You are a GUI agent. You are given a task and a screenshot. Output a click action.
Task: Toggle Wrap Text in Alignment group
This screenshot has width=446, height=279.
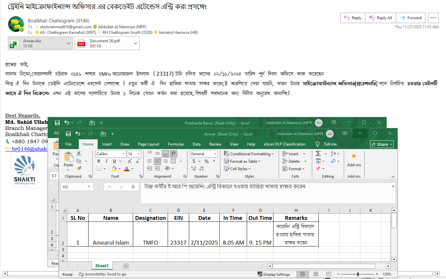(x=174, y=154)
